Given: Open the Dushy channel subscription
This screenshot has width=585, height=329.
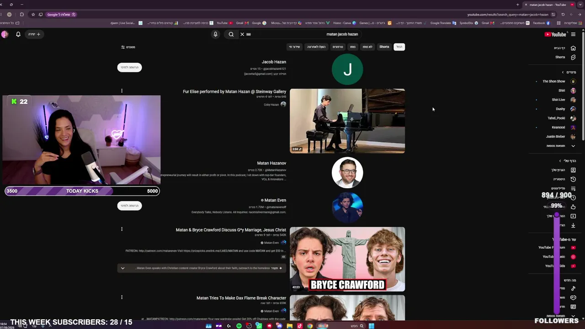Looking at the screenshot, I should [x=565, y=109].
